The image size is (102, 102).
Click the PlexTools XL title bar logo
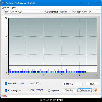[3, 3]
